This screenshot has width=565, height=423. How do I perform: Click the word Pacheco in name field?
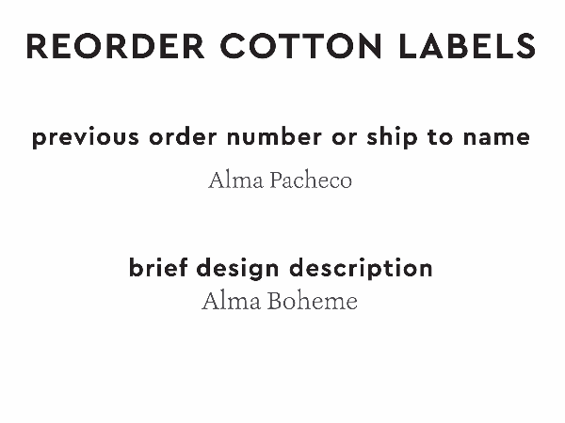[310, 180]
